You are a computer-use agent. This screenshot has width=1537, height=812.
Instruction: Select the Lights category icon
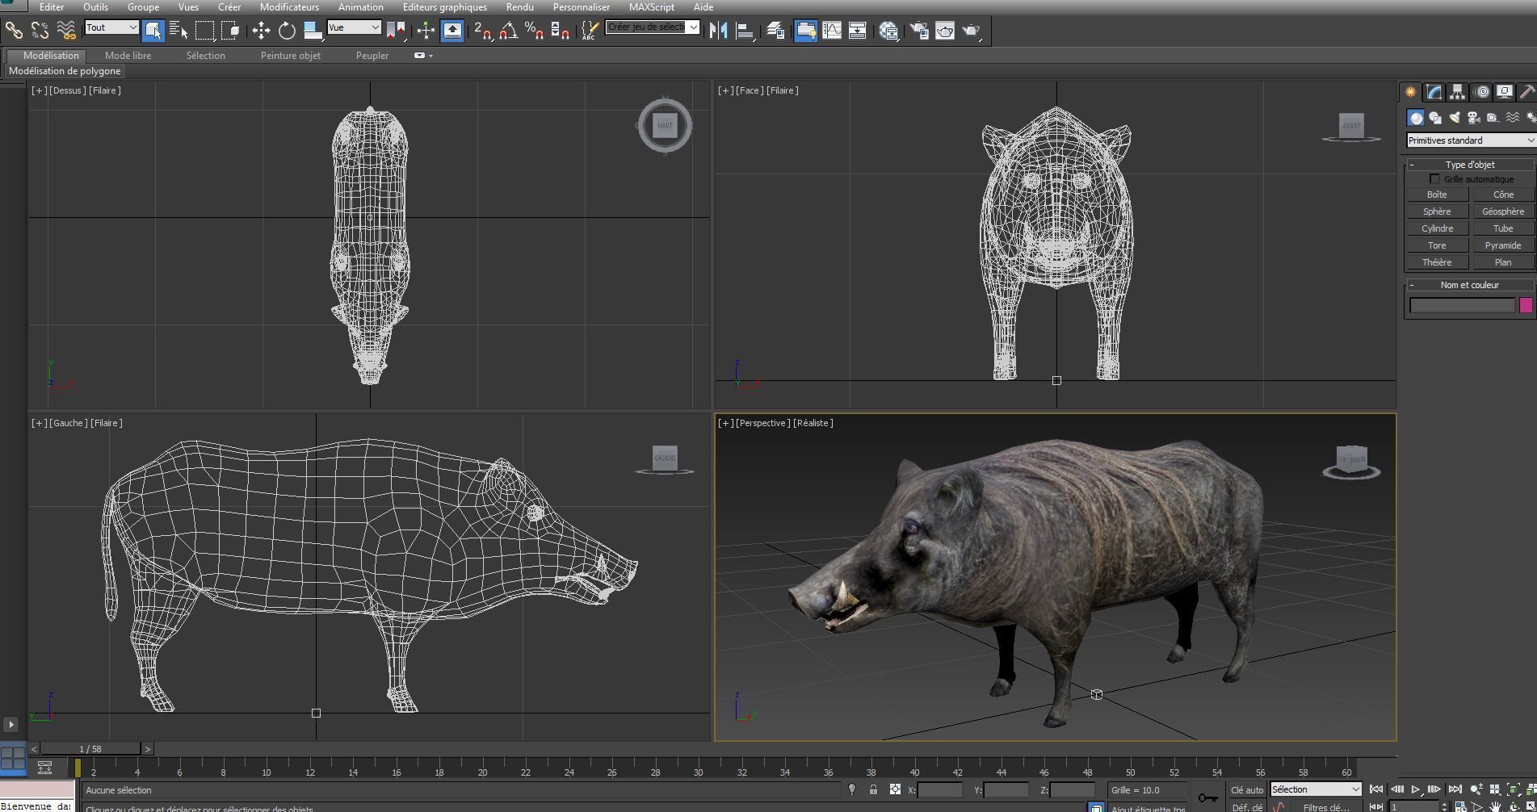(1455, 118)
